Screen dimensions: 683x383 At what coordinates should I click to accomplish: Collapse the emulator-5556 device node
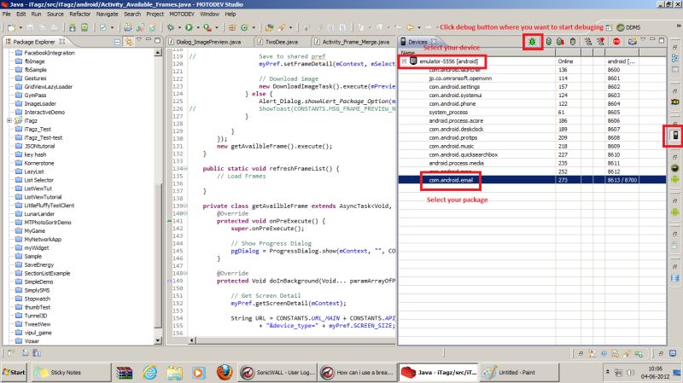[404, 61]
